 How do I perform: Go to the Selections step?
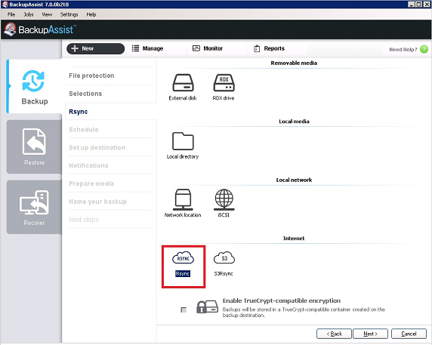click(85, 94)
